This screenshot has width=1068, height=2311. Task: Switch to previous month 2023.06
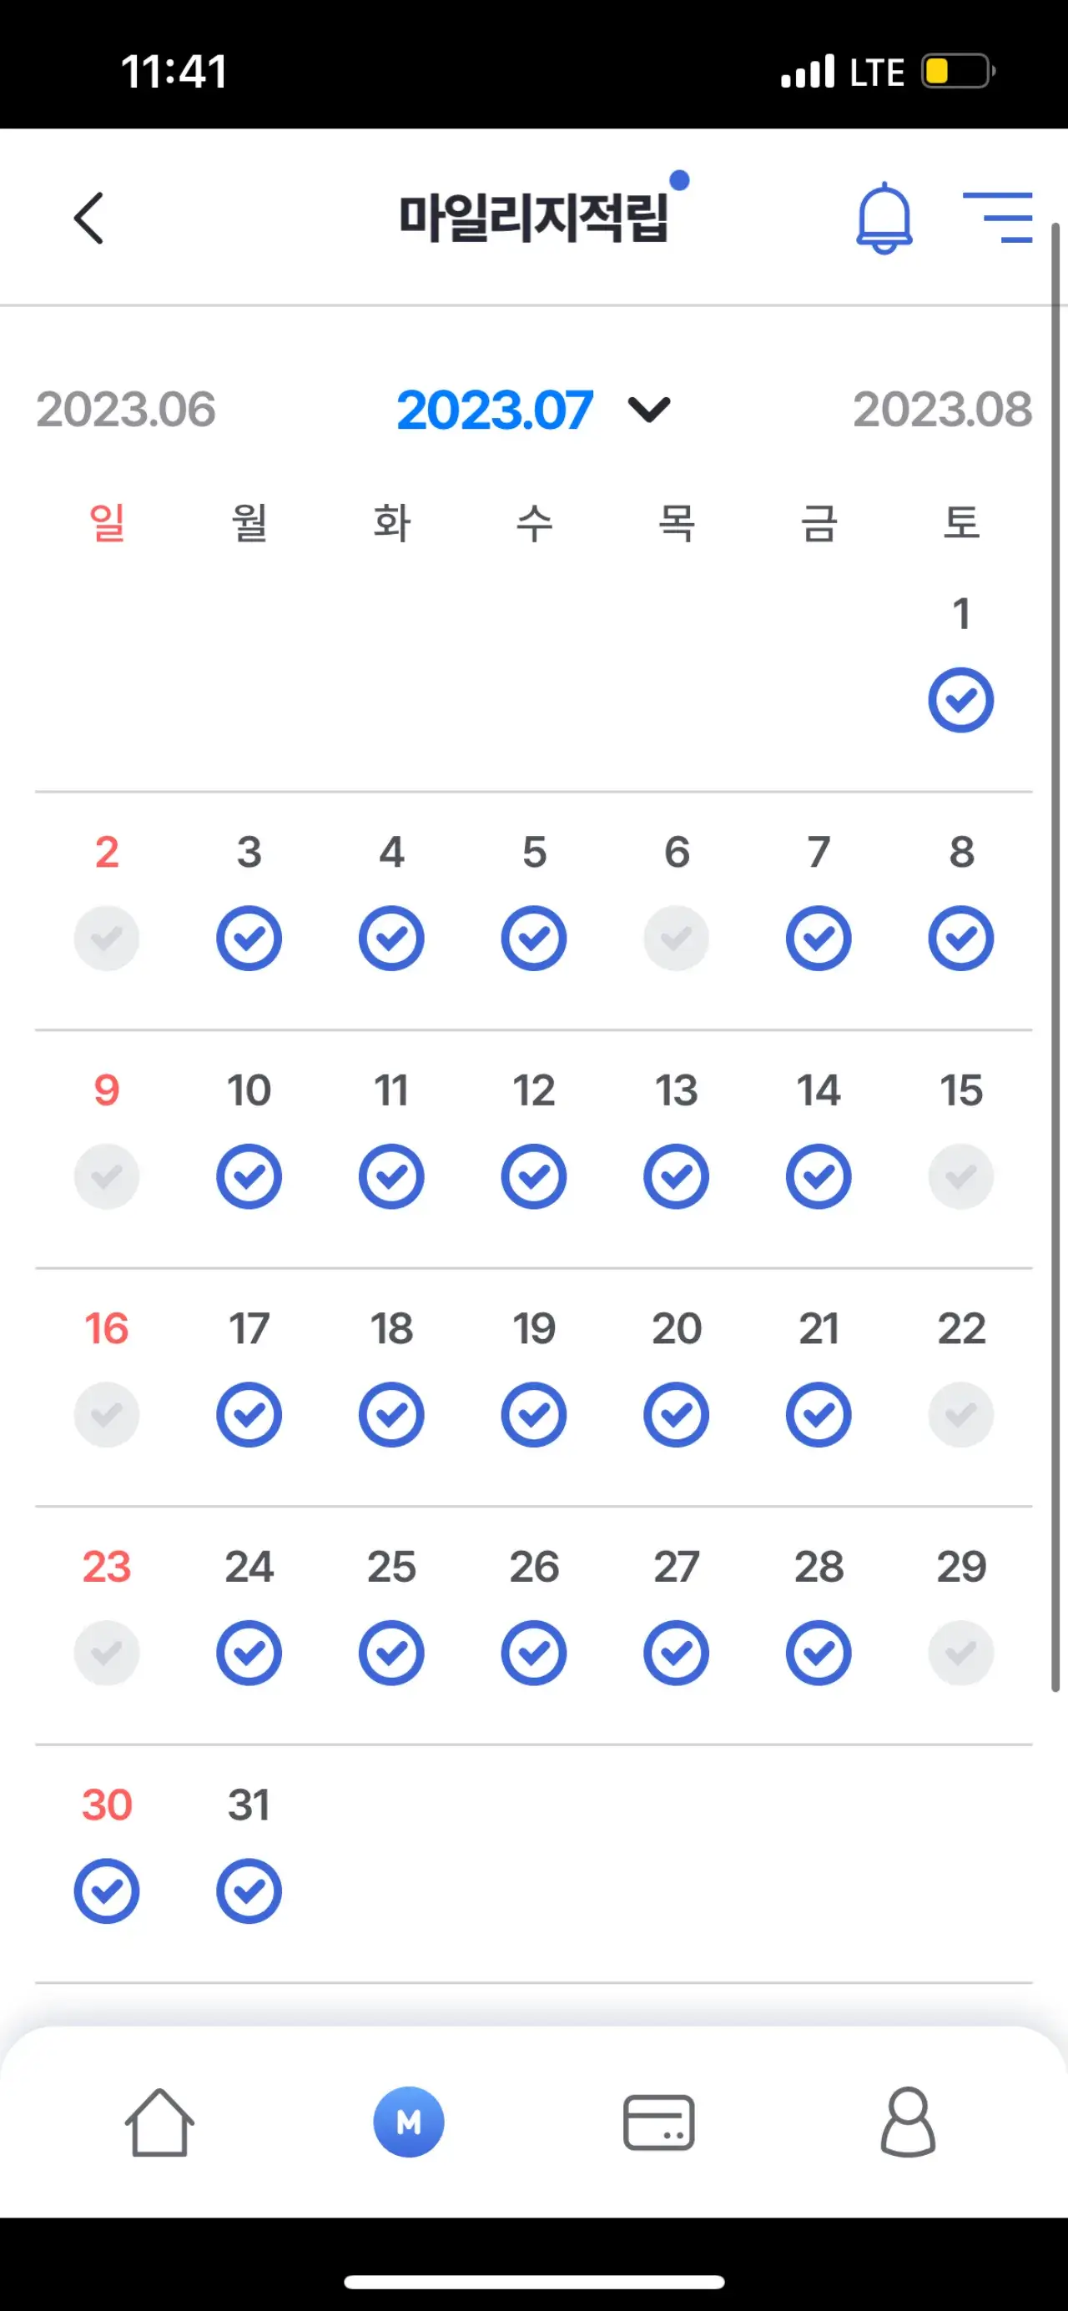point(126,410)
